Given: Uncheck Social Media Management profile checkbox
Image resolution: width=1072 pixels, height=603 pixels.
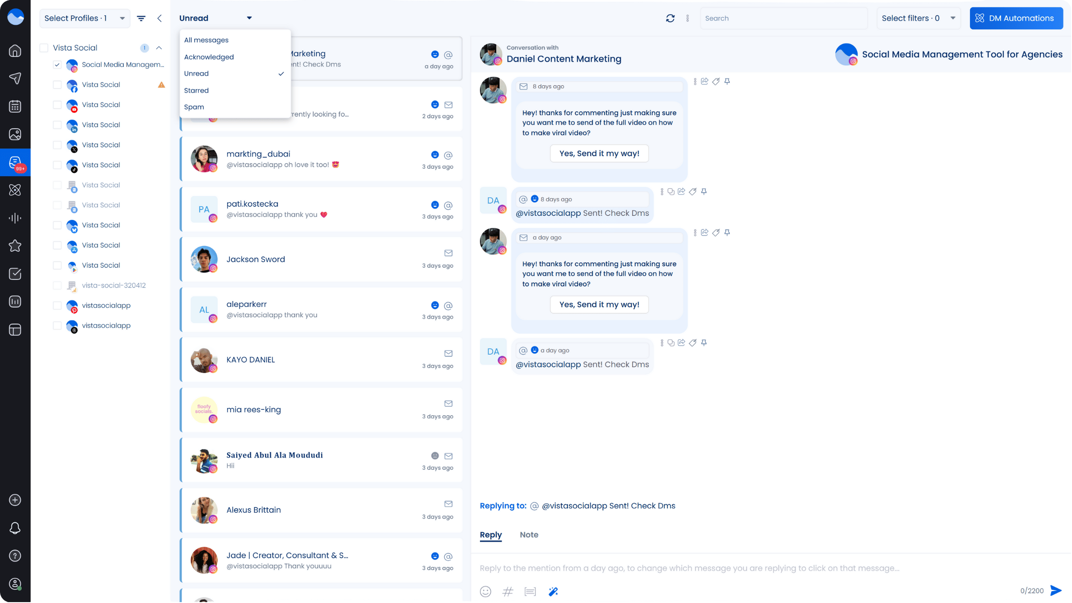Looking at the screenshot, I should click(57, 65).
